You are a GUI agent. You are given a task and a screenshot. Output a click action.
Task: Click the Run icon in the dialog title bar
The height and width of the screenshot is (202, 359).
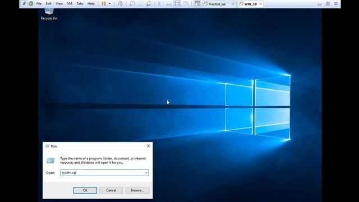47,146
